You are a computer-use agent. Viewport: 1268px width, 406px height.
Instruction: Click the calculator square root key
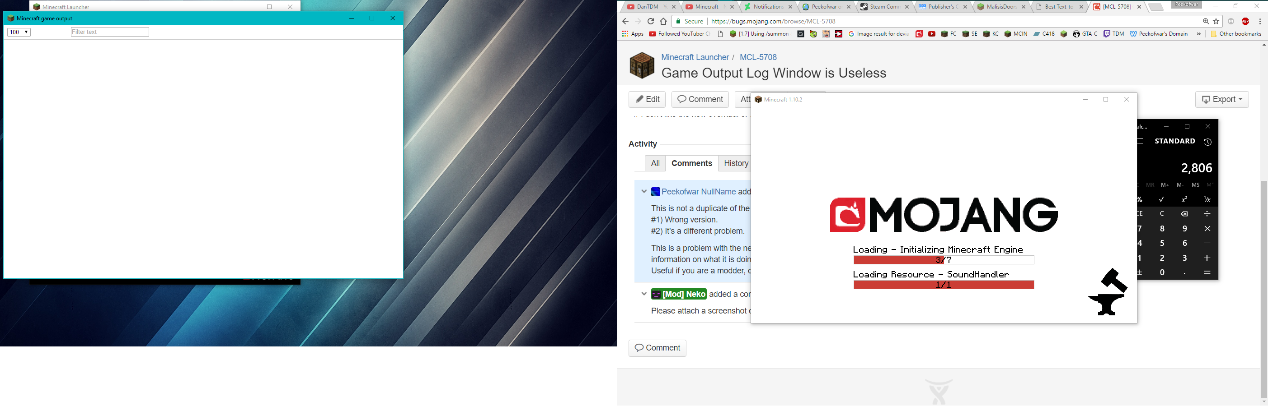[1162, 199]
